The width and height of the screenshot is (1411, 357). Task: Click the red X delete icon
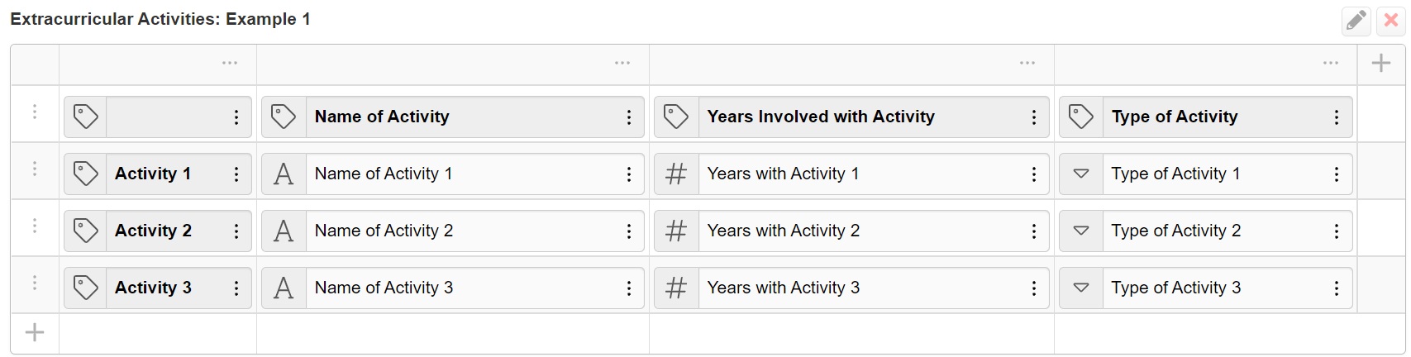(1391, 21)
